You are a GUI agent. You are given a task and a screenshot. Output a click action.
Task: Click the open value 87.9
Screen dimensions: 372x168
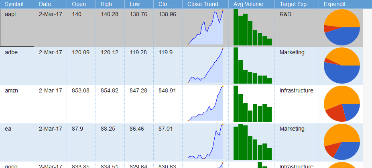click(x=77, y=129)
